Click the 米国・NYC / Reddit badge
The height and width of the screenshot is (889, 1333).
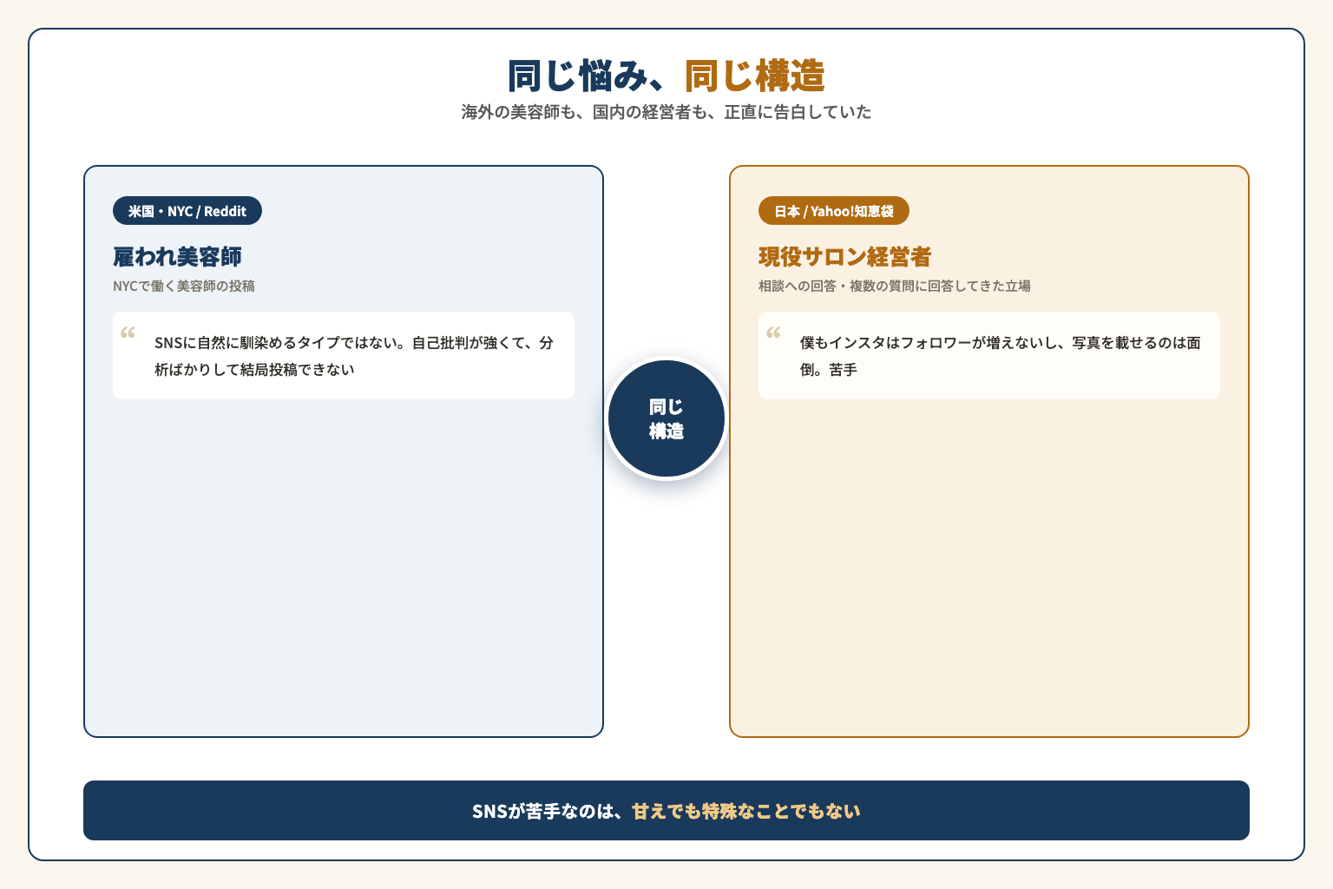click(187, 211)
